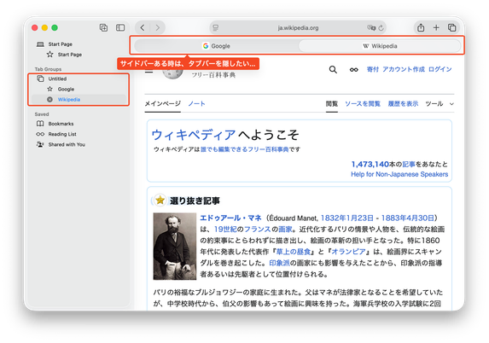Open Help for Non-Japanese Speakers link
Image resolution: width=489 pixels, height=343 pixels.
399,174
